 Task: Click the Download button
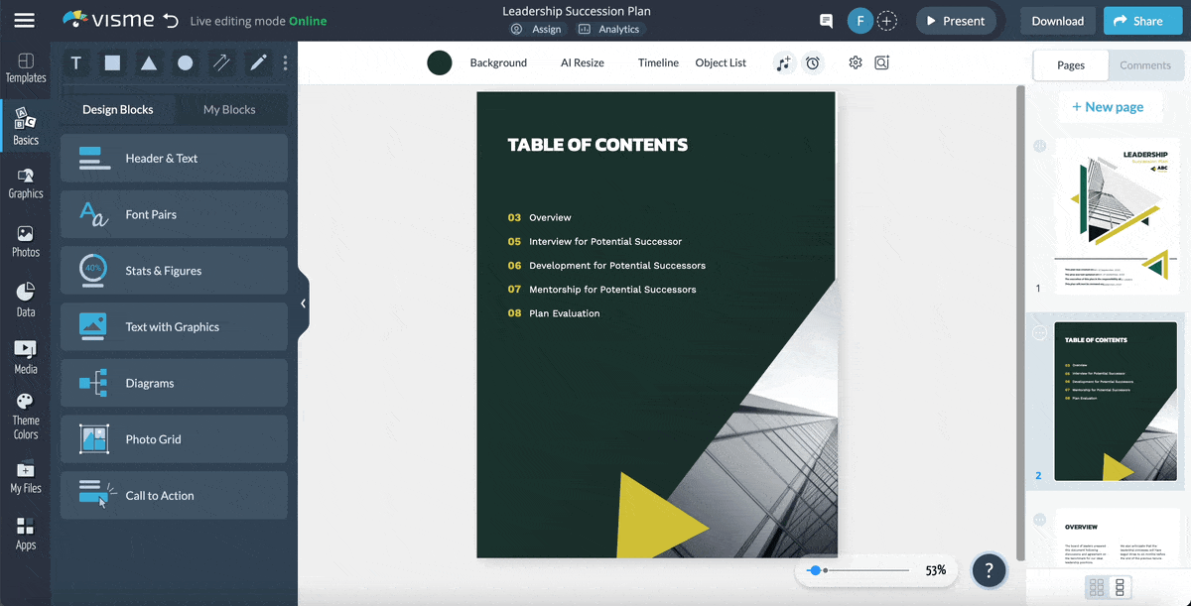(1057, 21)
